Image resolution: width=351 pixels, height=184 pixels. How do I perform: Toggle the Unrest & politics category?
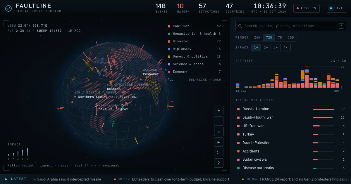194,57
